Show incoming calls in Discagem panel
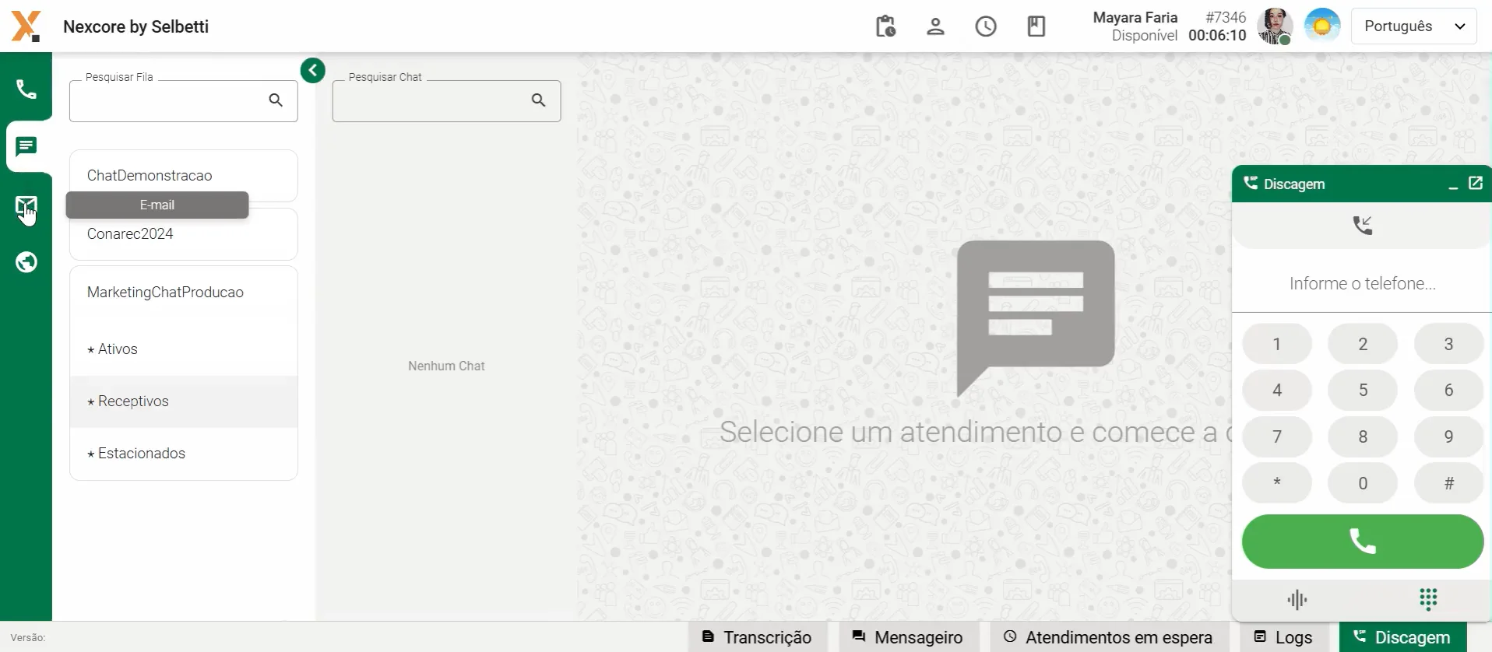Viewport: 1492px width, 652px height. click(1362, 226)
